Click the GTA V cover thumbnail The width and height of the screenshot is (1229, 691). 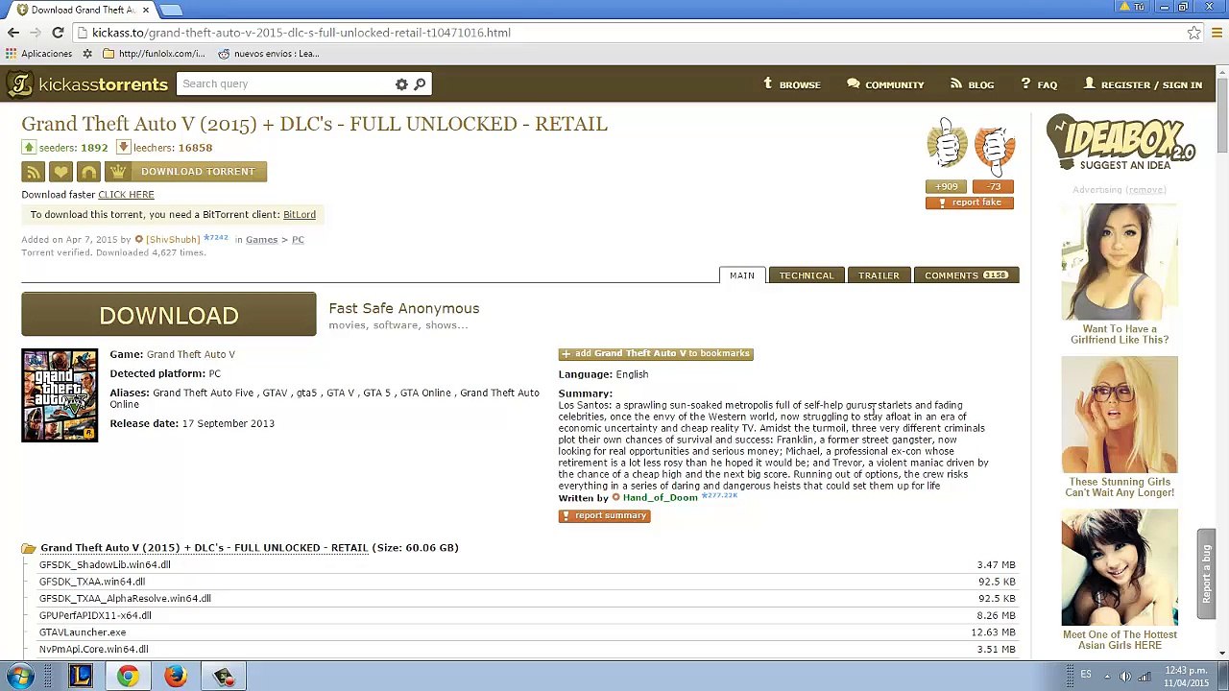[x=60, y=395]
